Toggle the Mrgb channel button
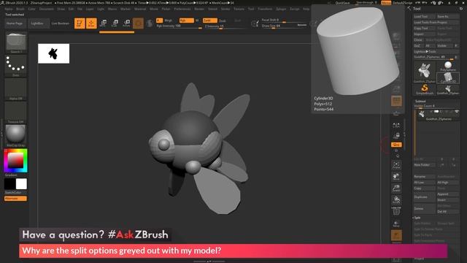This screenshot has width=467, height=263. [x=169, y=20]
